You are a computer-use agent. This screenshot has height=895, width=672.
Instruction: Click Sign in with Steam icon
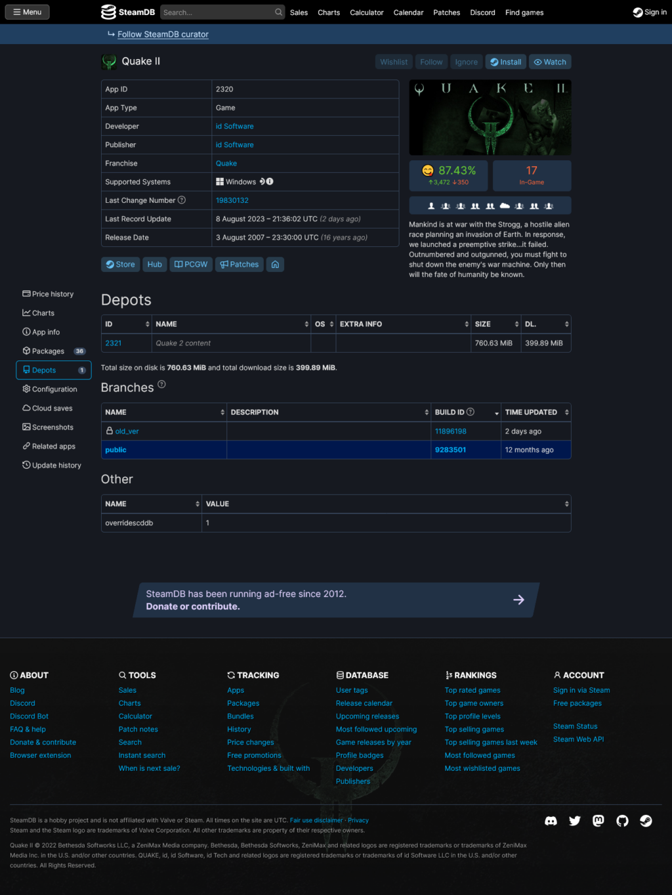click(650, 12)
